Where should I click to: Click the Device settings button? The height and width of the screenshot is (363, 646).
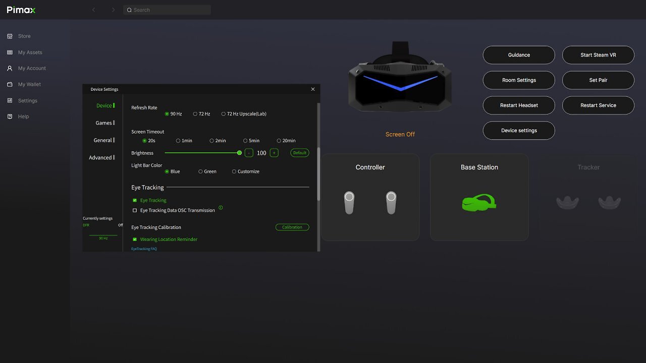519,131
